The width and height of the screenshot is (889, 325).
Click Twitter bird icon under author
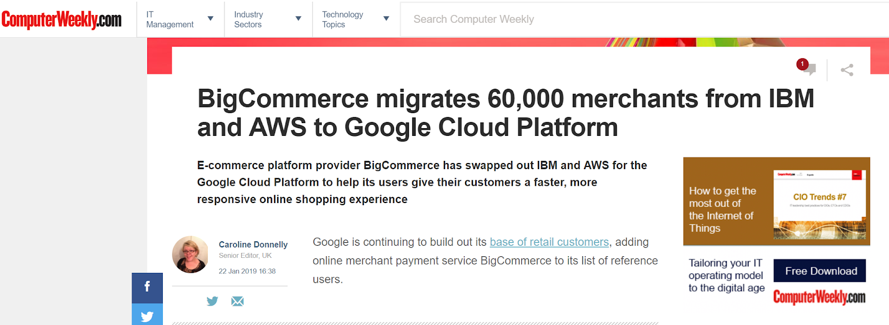click(x=212, y=301)
